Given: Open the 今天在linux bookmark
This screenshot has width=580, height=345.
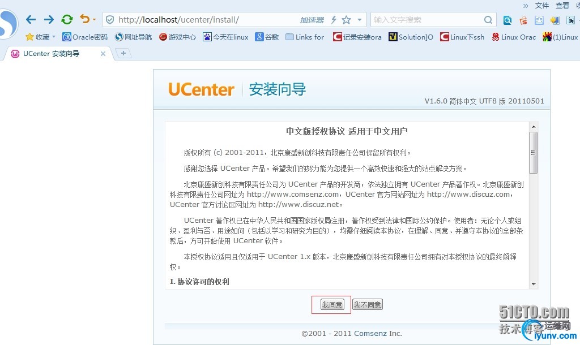Looking at the screenshot, I should [x=225, y=37].
